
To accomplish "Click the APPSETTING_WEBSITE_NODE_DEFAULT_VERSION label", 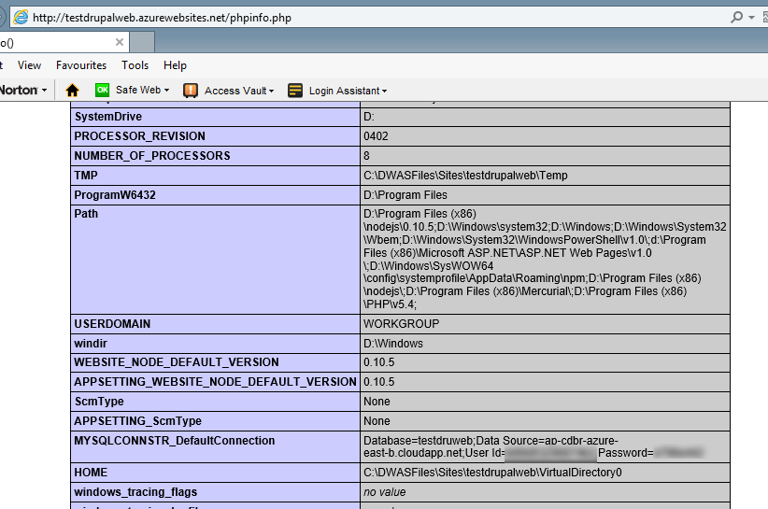I will click(215, 382).
